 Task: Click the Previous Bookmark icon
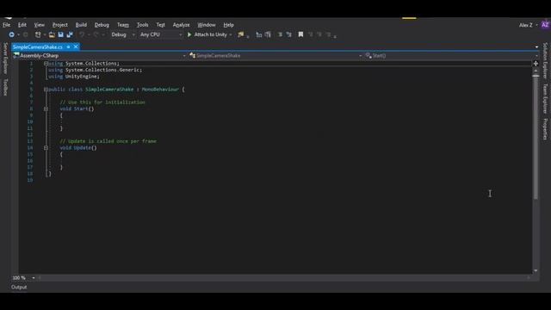pos(310,34)
